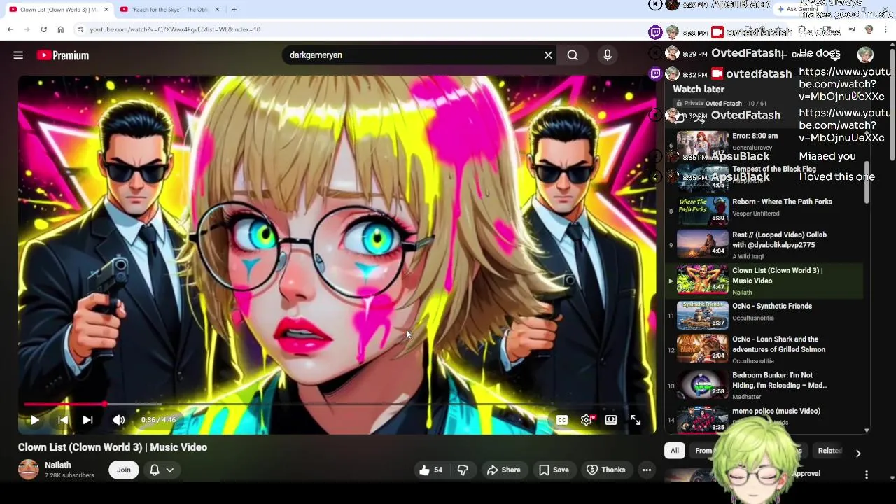The width and height of the screenshot is (896, 504).
Task: Open more actions three-dot menu
Action: coord(647,470)
